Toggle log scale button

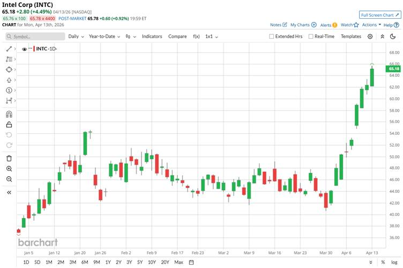394,262
